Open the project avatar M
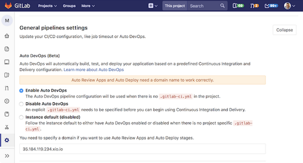303x163 pixels. (7, 20)
